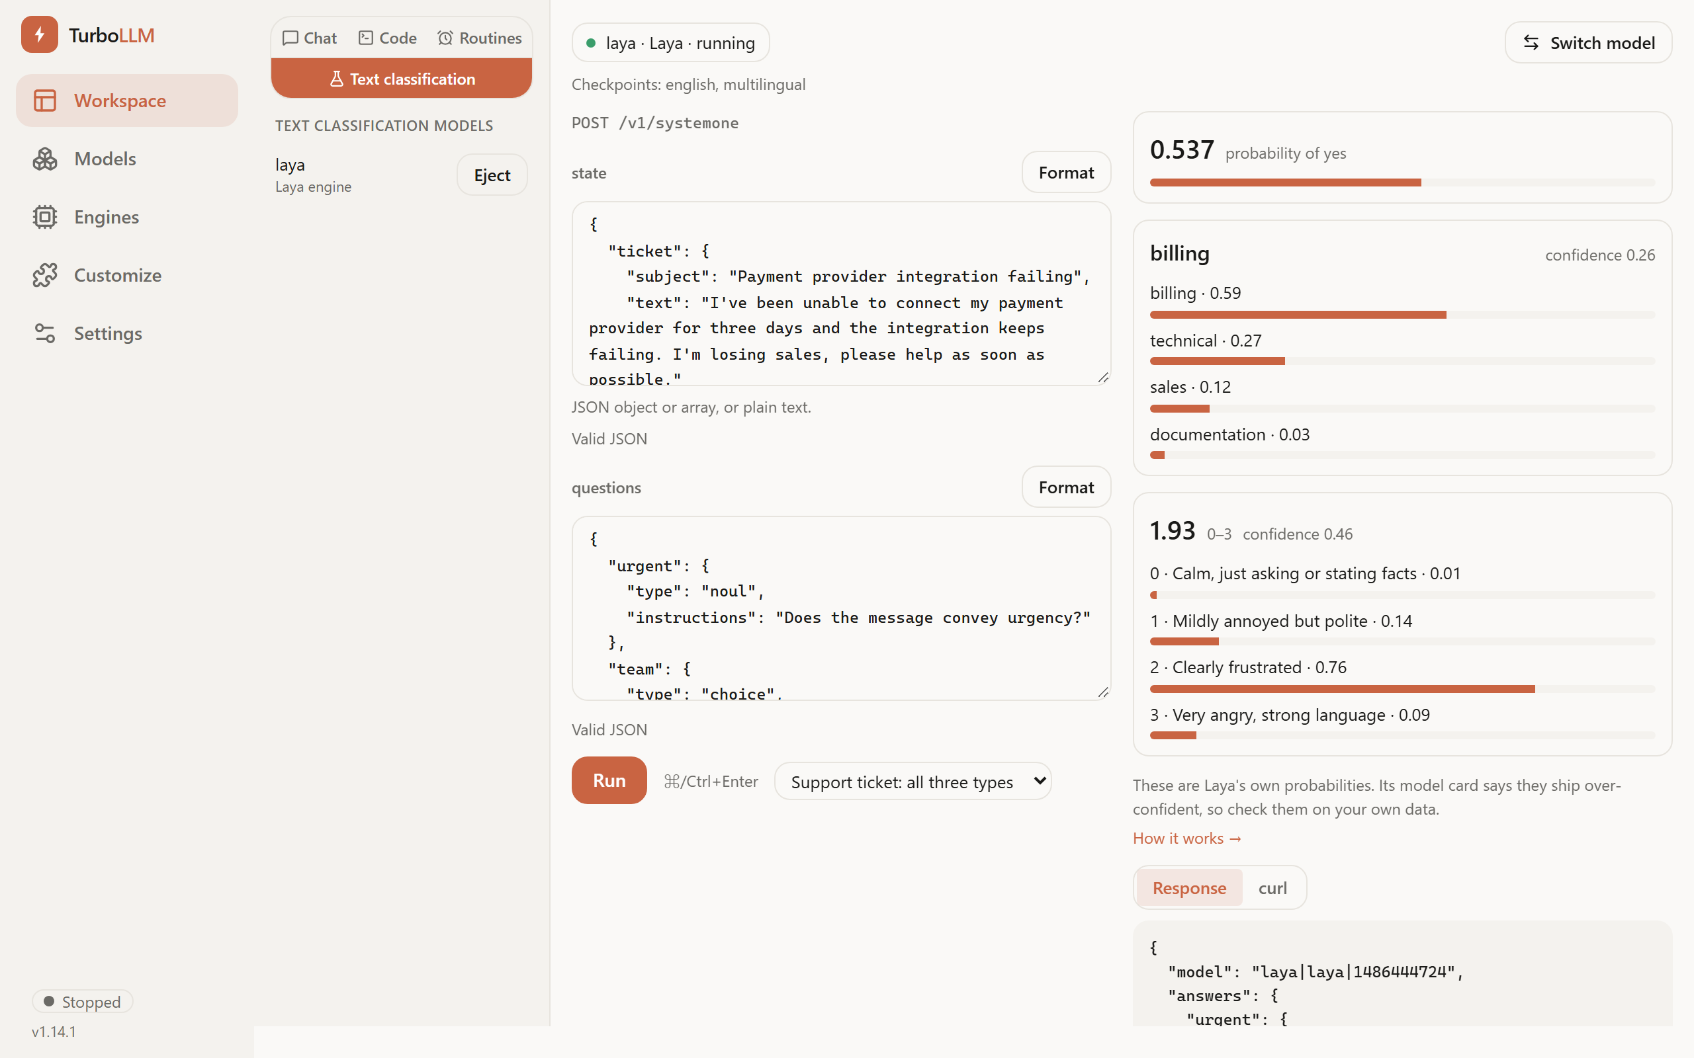Show the curl tab

[1272, 887]
